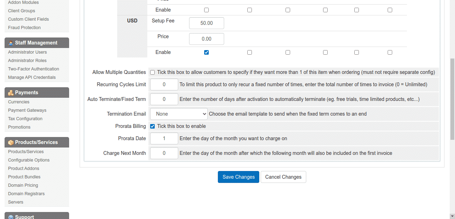Uncheck the ticked USD Enable checkbox

[x=206, y=52]
